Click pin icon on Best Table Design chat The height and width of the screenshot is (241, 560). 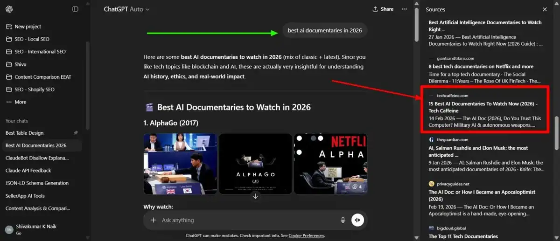76,133
